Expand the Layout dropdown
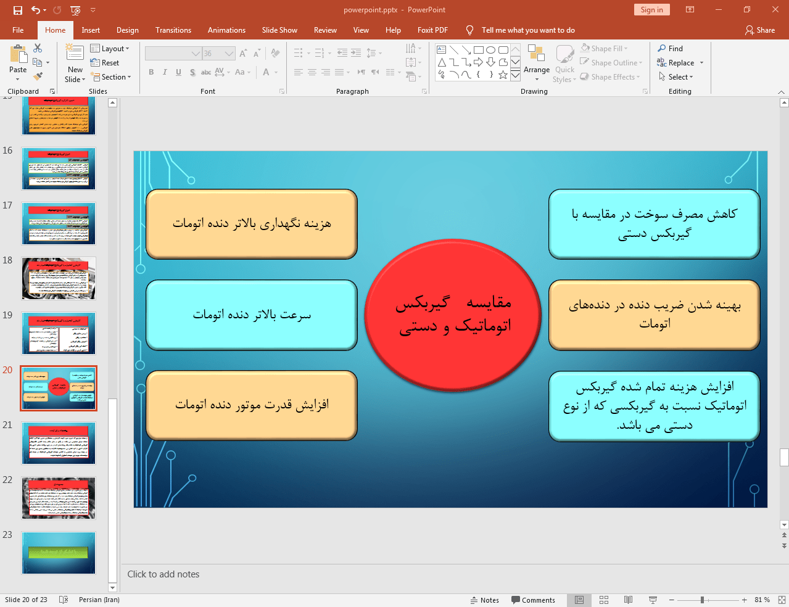Viewport: 789px width, 607px height. [x=110, y=49]
